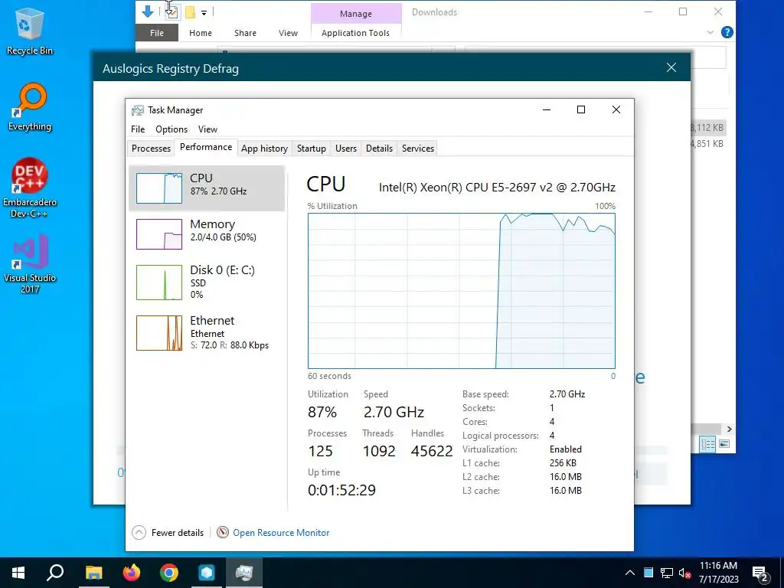The width and height of the screenshot is (784, 588).
Task: Switch to the Users tab
Action: tap(346, 148)
